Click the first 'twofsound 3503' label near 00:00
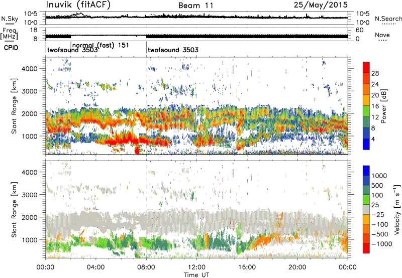402x278 pixels. click(x=72, y=50)
